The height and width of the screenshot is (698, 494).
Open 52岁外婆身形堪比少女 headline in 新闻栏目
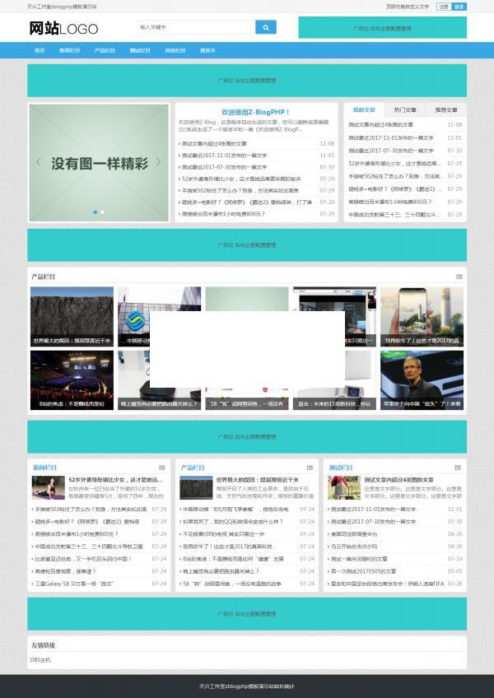(116, 480)
